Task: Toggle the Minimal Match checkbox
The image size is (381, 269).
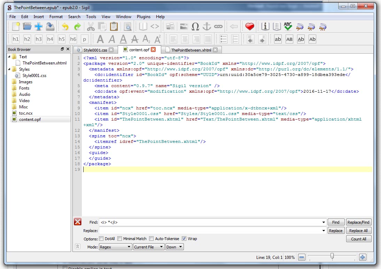Action: point(119,239)
